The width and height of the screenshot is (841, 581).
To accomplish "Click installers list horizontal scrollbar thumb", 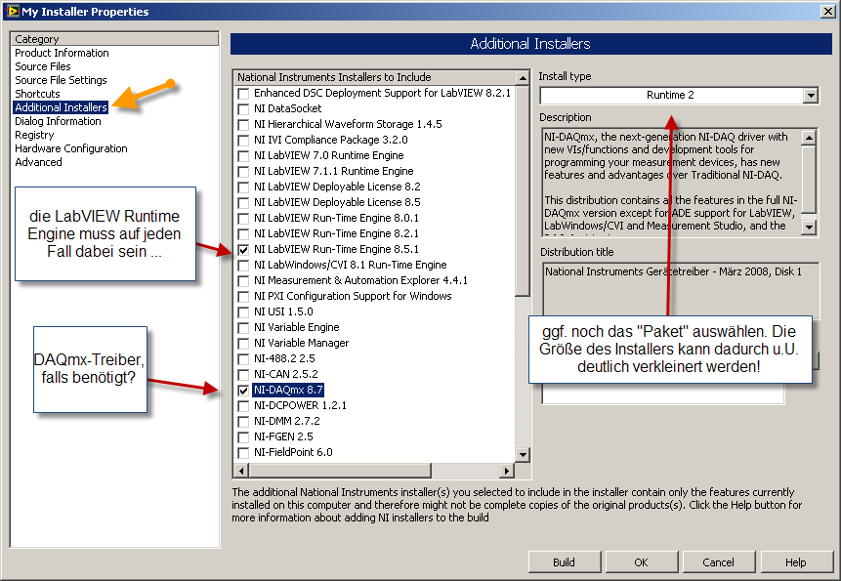I will click(x=340, y=471).
